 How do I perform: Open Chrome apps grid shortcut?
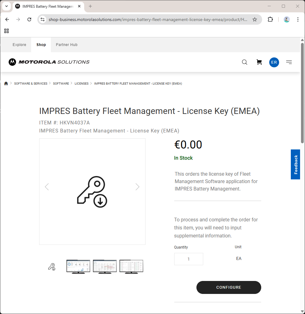tap(6, 31)
